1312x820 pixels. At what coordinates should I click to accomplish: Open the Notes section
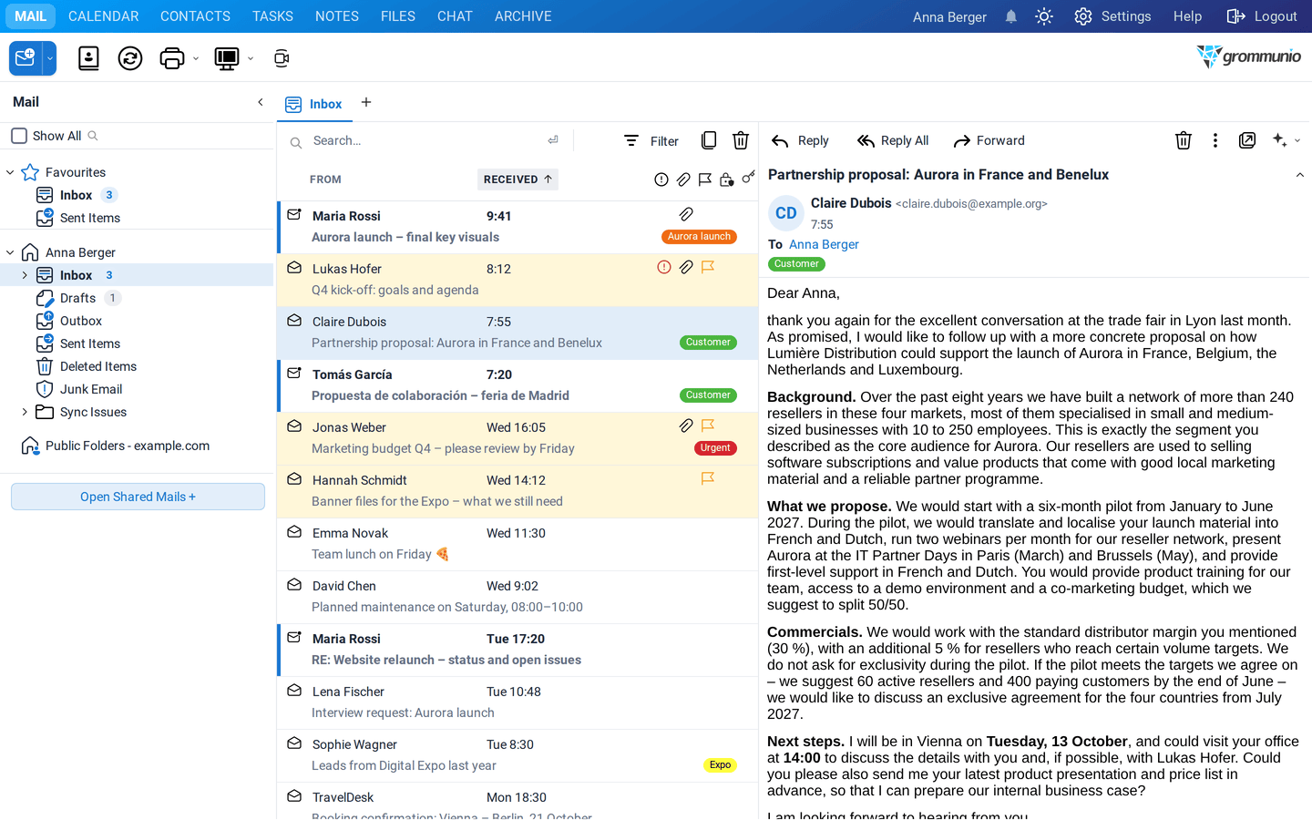(337, 16)
